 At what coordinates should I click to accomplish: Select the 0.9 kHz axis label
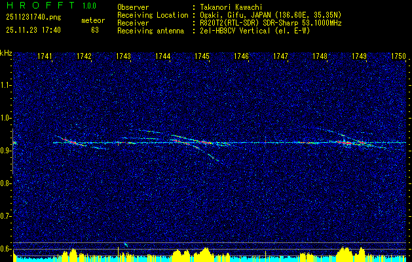coord(6,151)
